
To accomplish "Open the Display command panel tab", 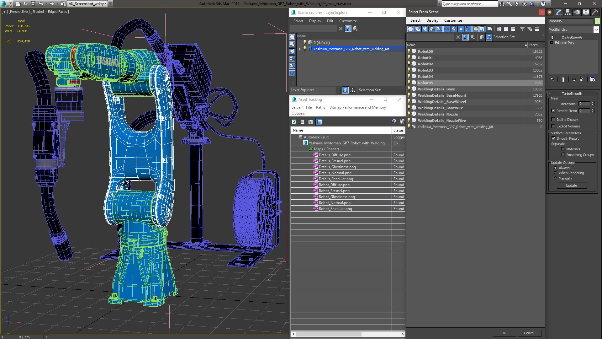I will 586,12.
